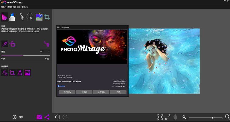Image resolution: width=230 pixels, height=122 pixels.
Task: Select the blue-capped Mask bottle tool
Action: point(12,17)
